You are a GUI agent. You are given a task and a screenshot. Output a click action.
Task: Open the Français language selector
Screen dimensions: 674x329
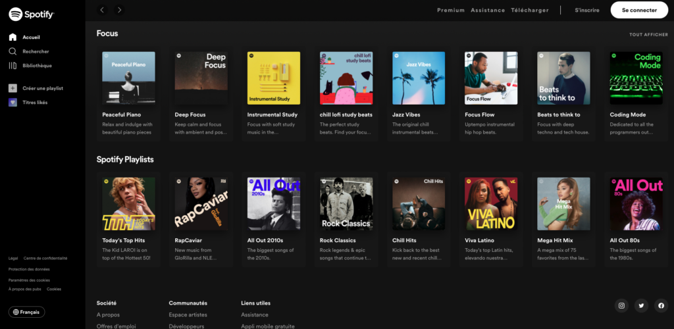pos(26,313)
